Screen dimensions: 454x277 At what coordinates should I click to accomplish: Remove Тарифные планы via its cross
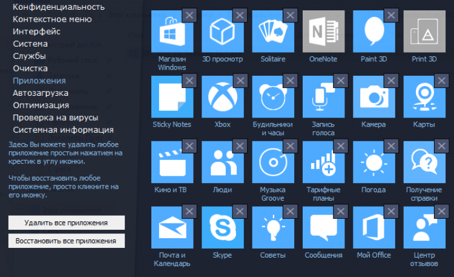[341, 146]
